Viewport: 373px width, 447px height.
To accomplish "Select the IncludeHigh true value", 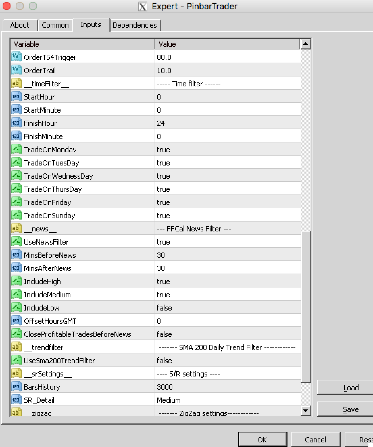I will coord(163,282).
